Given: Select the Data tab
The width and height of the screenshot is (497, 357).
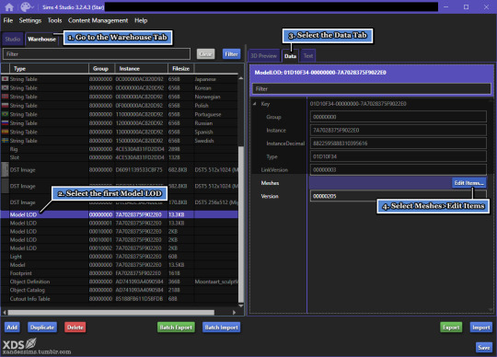Looking at the screenshot, I should pyautogui.click(x=290, y=56).
